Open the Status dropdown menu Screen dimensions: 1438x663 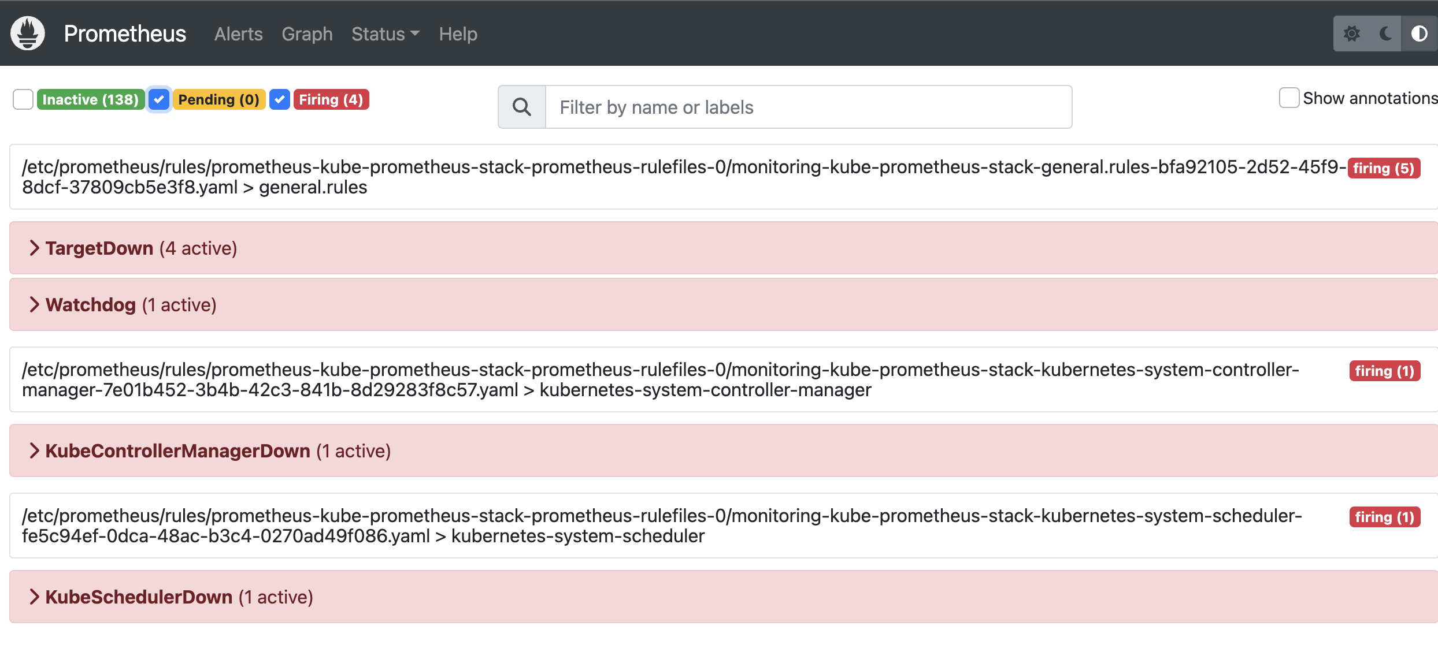tap(385, 34)
